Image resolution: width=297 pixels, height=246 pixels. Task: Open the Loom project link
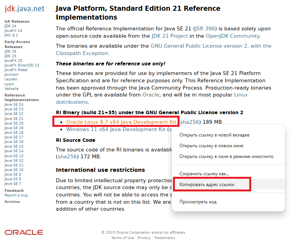pyautogui.click(x=9, y=84)
